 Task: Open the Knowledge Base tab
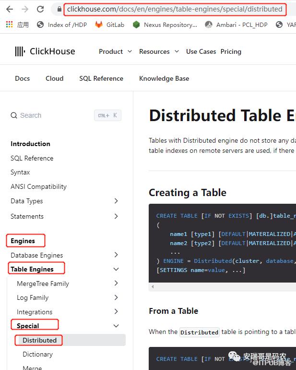pyautogui.click(x=164, y=78)
